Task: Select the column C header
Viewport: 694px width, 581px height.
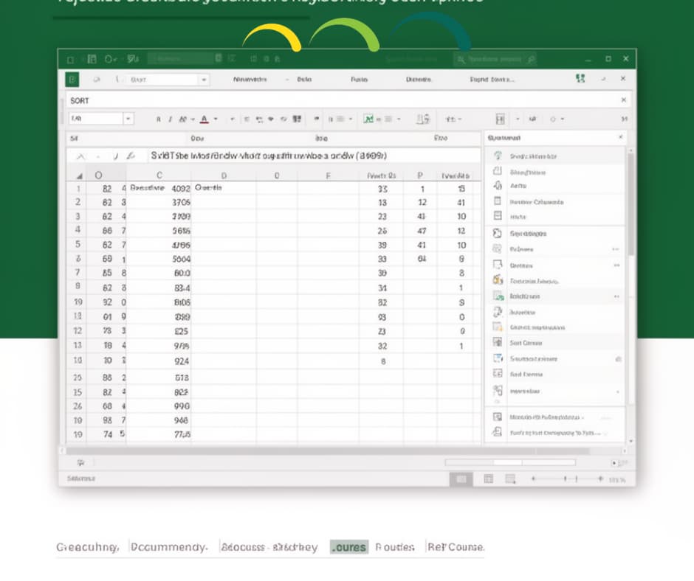Action: point(159,175)
